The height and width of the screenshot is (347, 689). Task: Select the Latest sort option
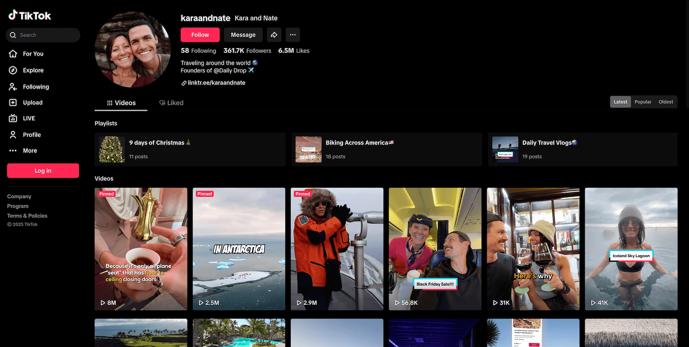620,102
